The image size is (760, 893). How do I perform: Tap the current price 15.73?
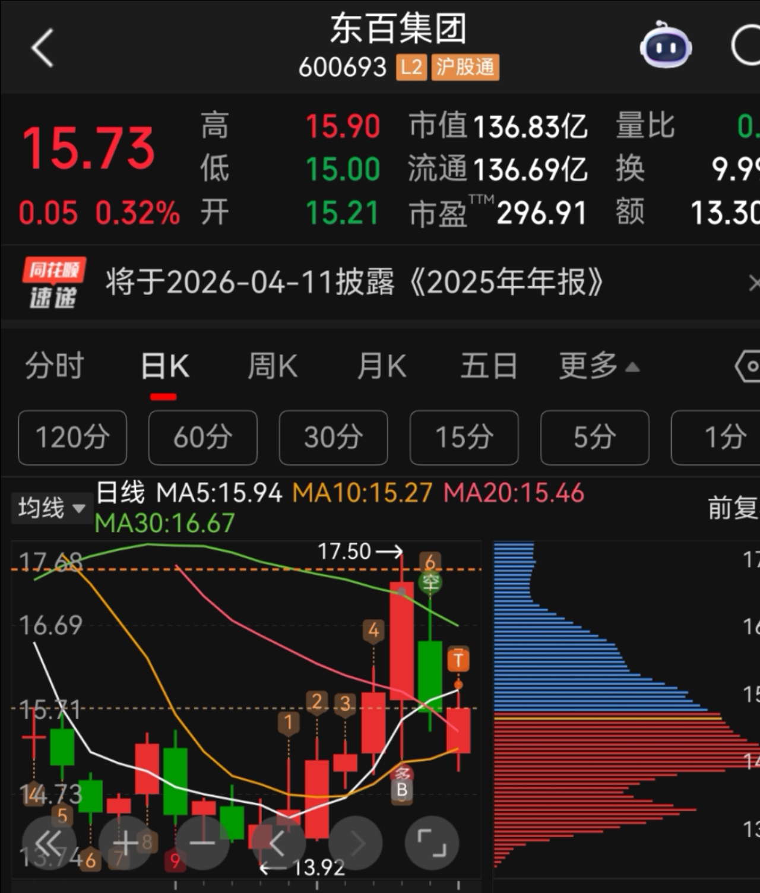coord(88,148)
